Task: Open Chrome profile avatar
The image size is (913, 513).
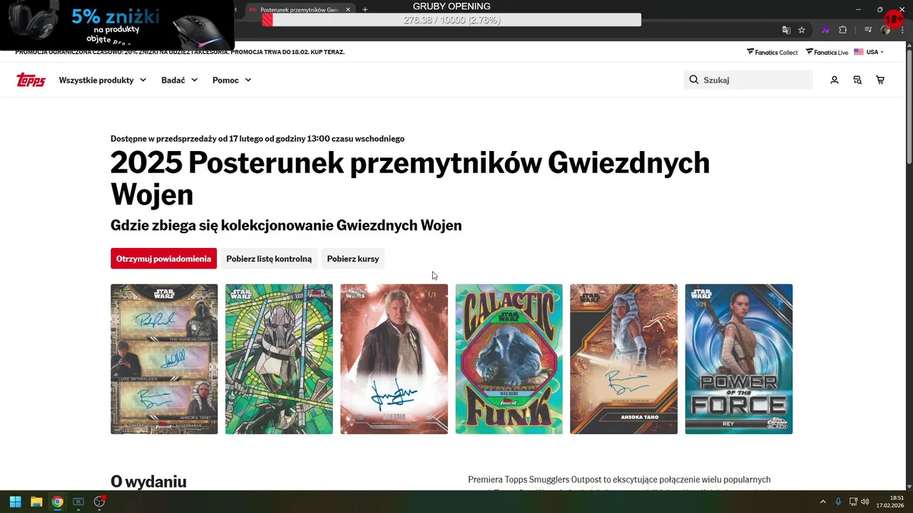Action: pos(885,30)
